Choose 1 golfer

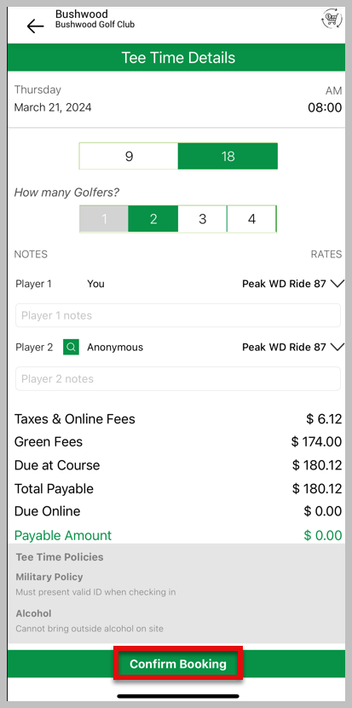coord(104,219)
